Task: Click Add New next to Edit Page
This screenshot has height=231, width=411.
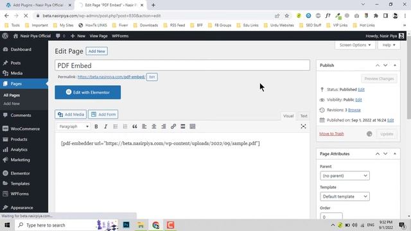Action: pos(97,51)
